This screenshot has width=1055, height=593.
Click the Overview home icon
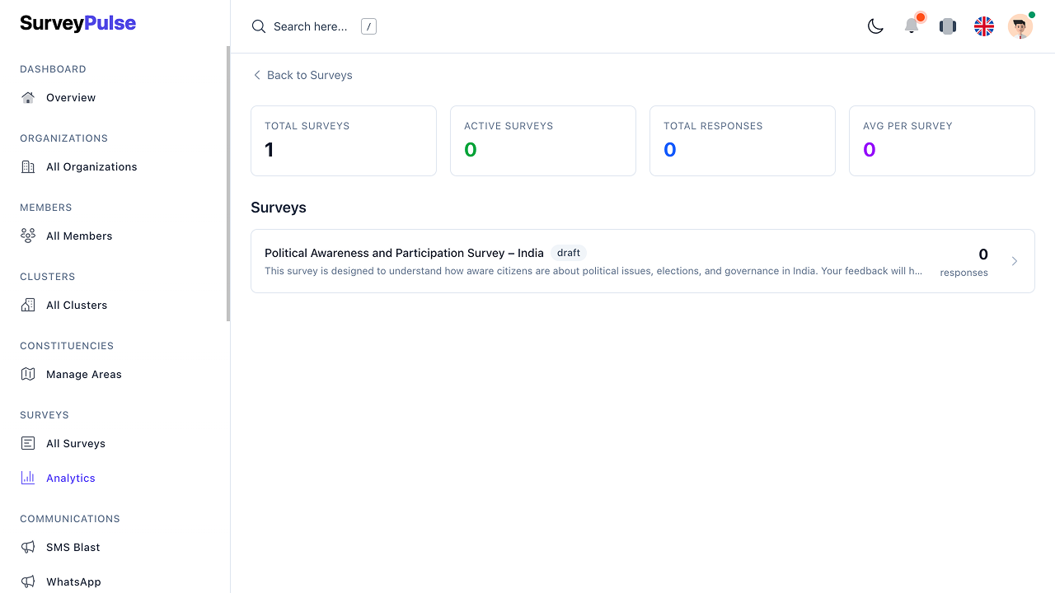click(x=28, y=97)
